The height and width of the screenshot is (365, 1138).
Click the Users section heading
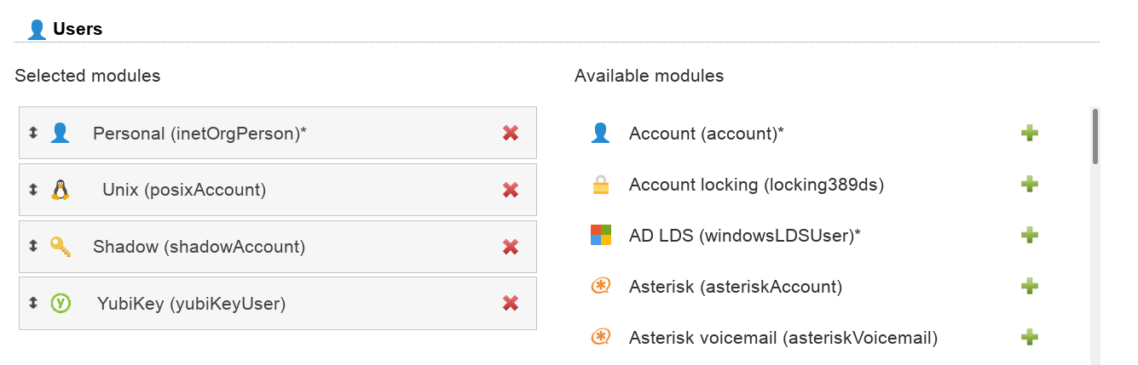pyautogui.click(x=77, y=29)
